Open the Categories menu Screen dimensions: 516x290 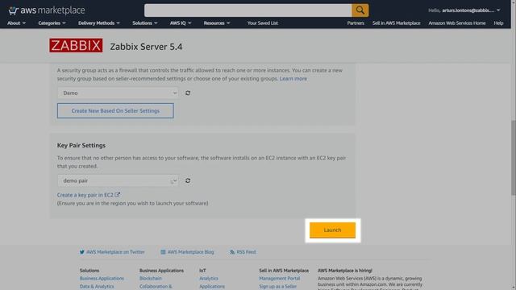(52, 23)
